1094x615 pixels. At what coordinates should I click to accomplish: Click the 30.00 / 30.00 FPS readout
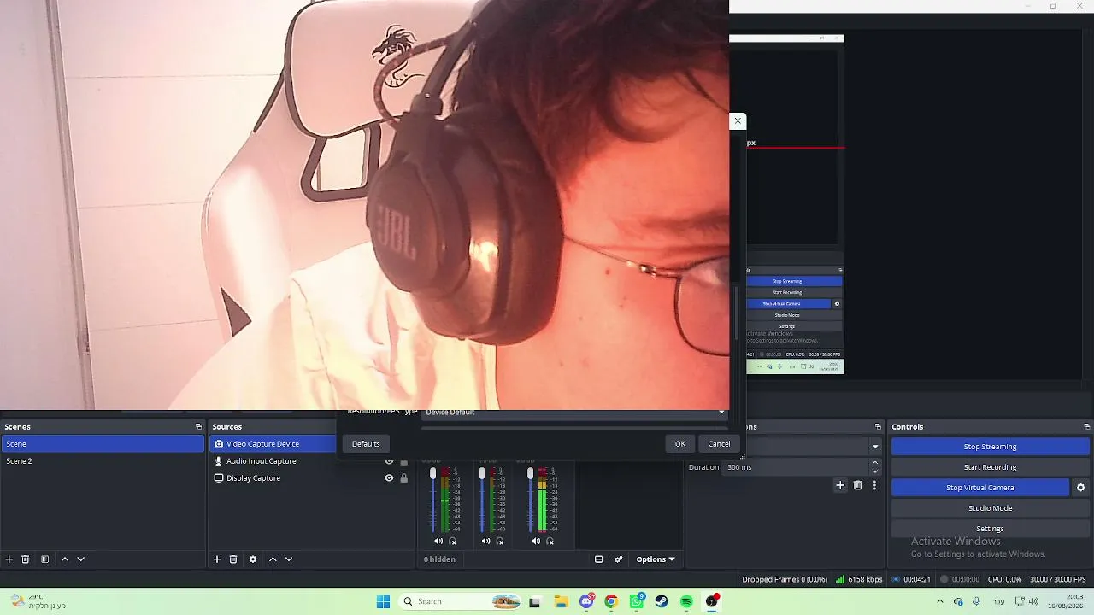tap(1058, 580)
